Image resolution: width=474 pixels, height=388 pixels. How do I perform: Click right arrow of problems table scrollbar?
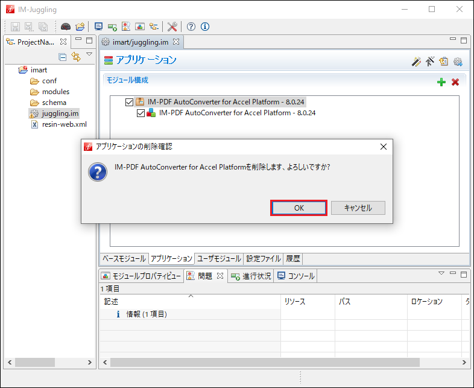point(464,362)
